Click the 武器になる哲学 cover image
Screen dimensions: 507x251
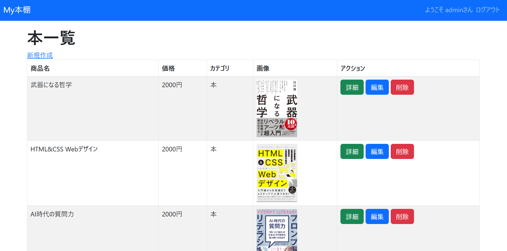277,108
